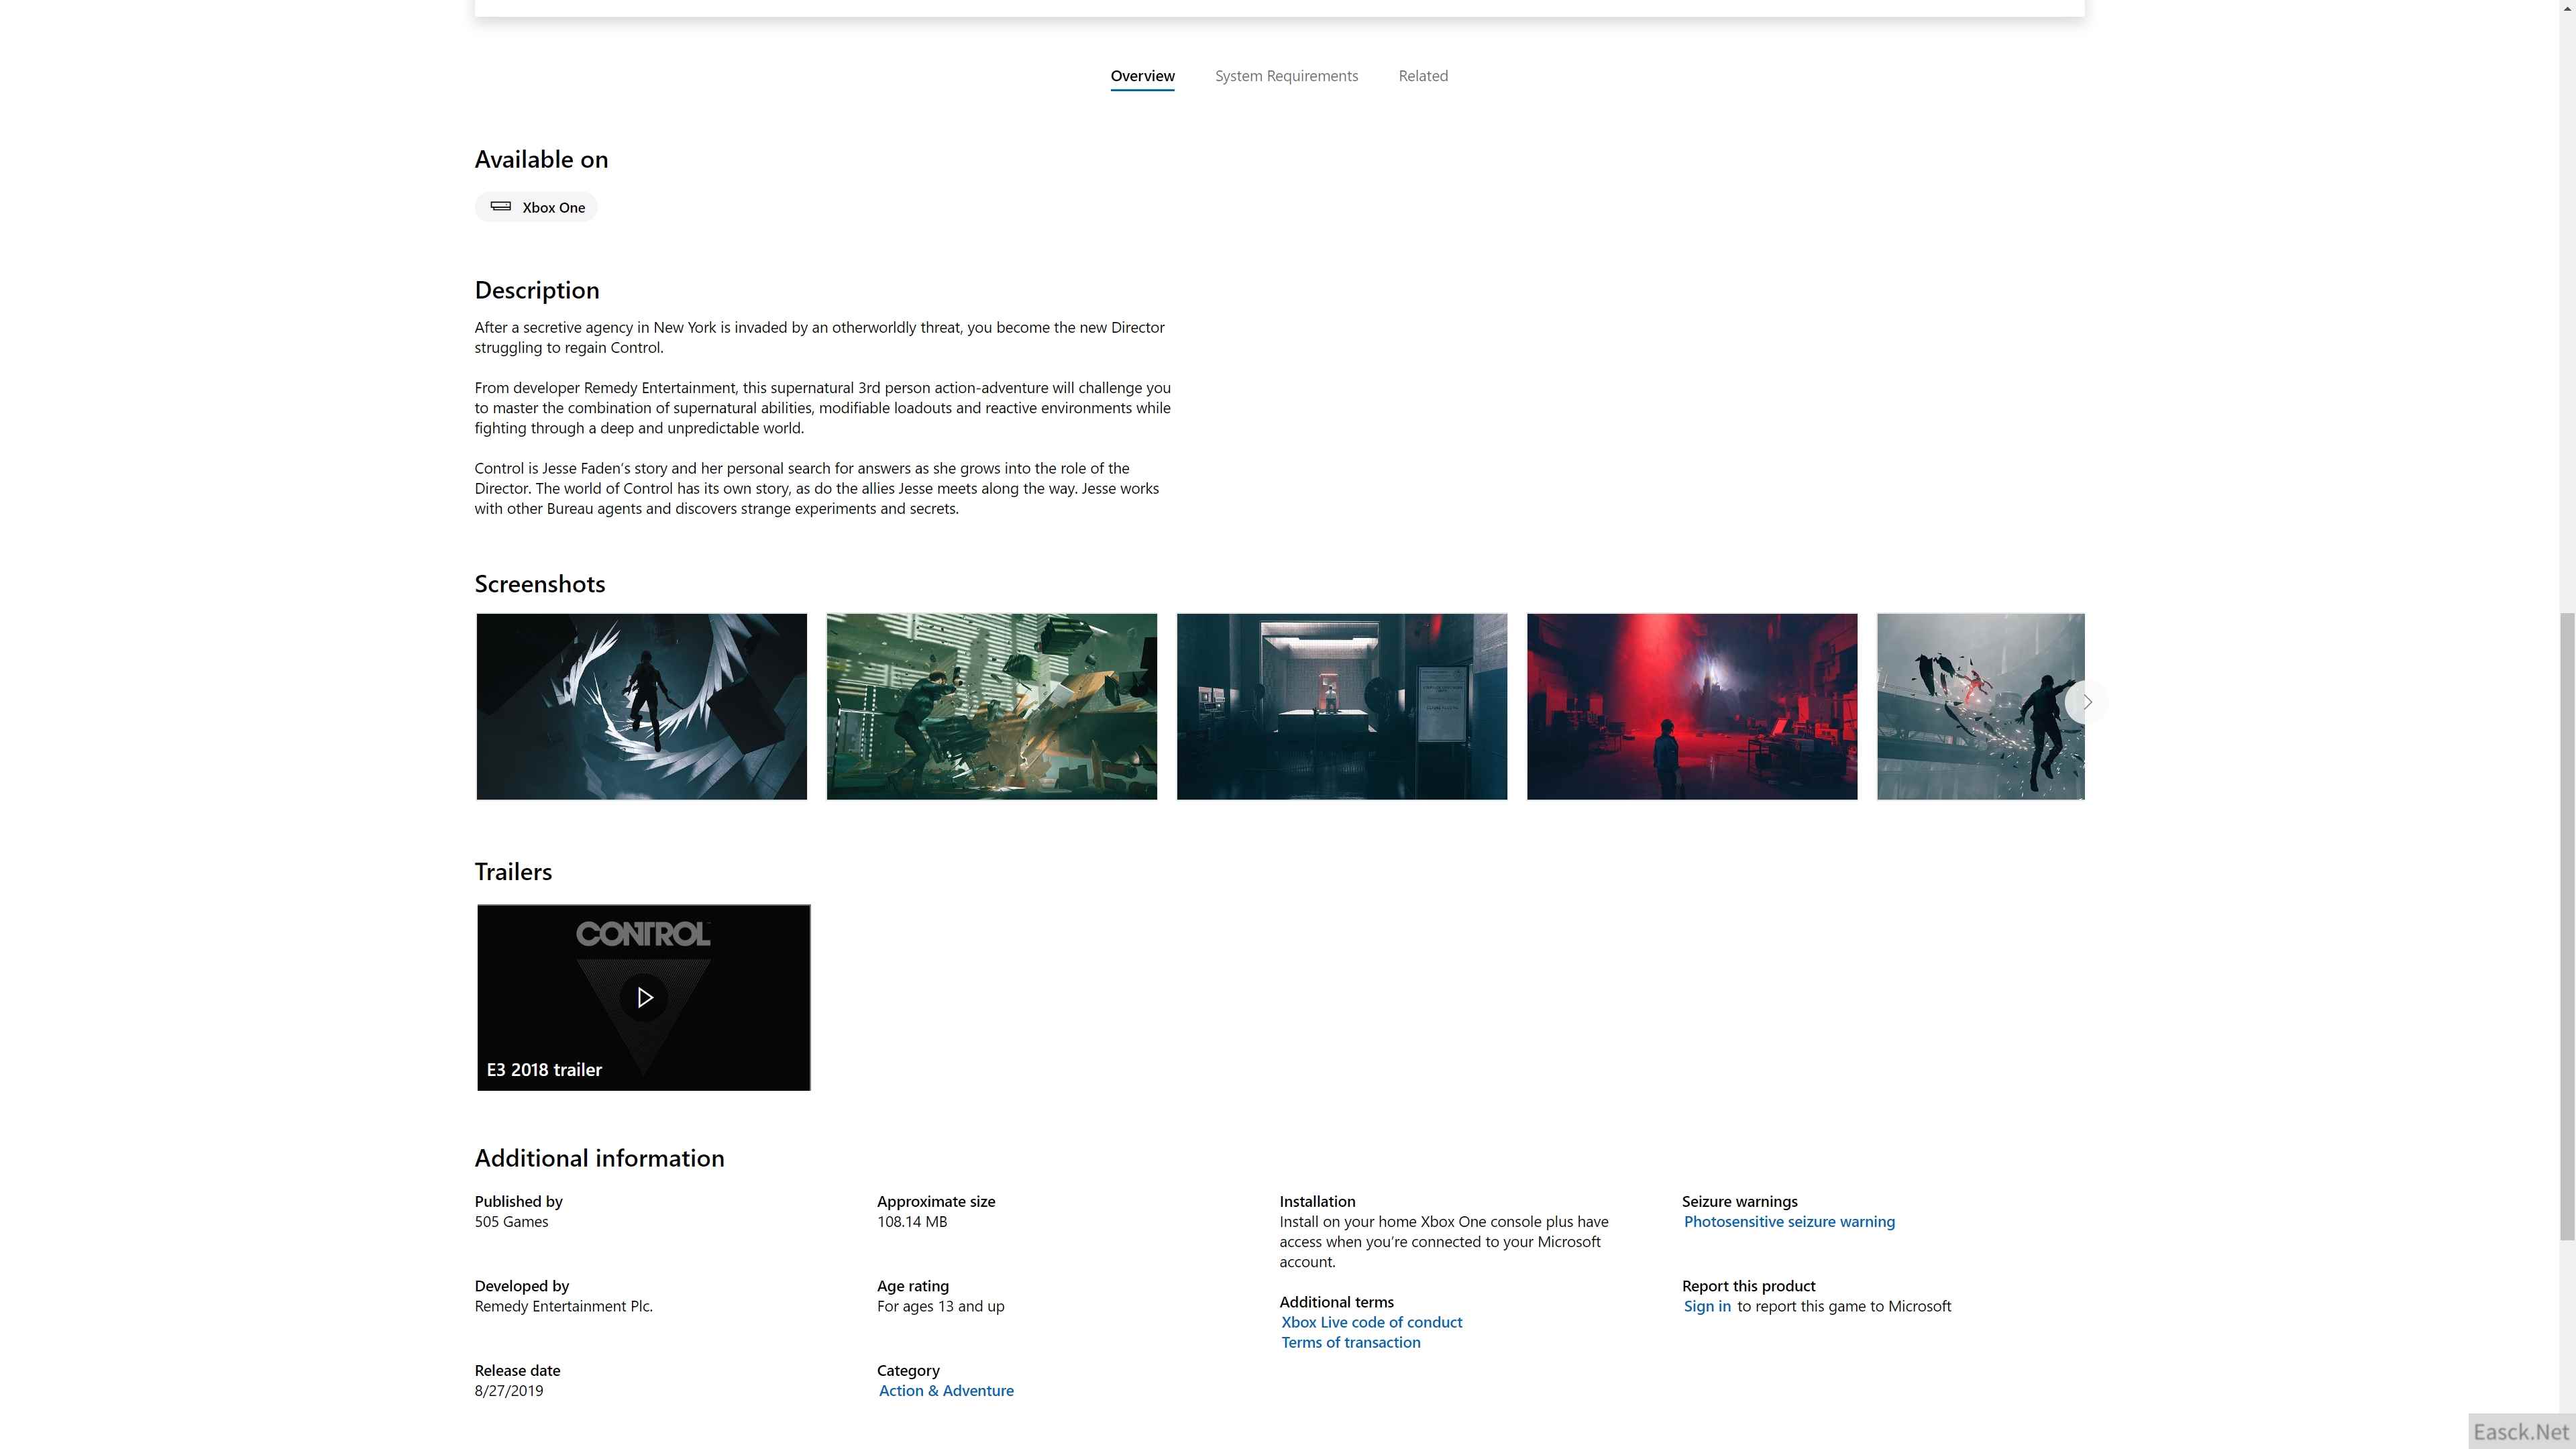Click the Additional terms label
2576x1449 pixels.
click(x=1336, y=1302)
